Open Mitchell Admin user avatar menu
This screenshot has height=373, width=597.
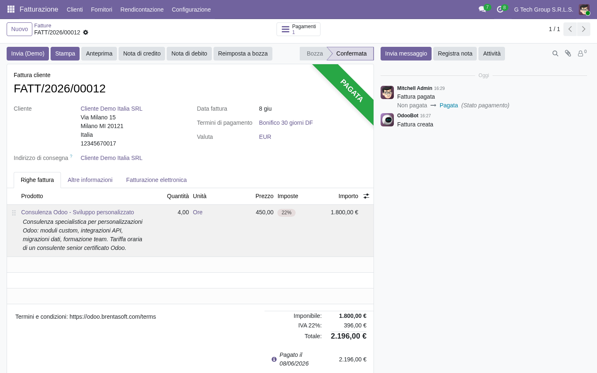585,10
